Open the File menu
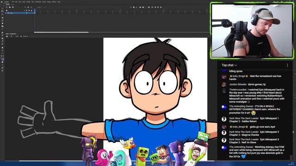The width and height of the screenshot is (296, 166). (x=13, y=2)
